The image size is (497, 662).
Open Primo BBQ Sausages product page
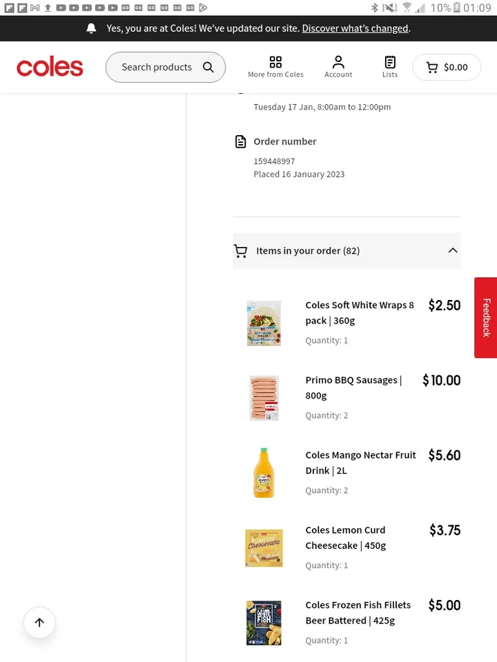tap(353, 388)
